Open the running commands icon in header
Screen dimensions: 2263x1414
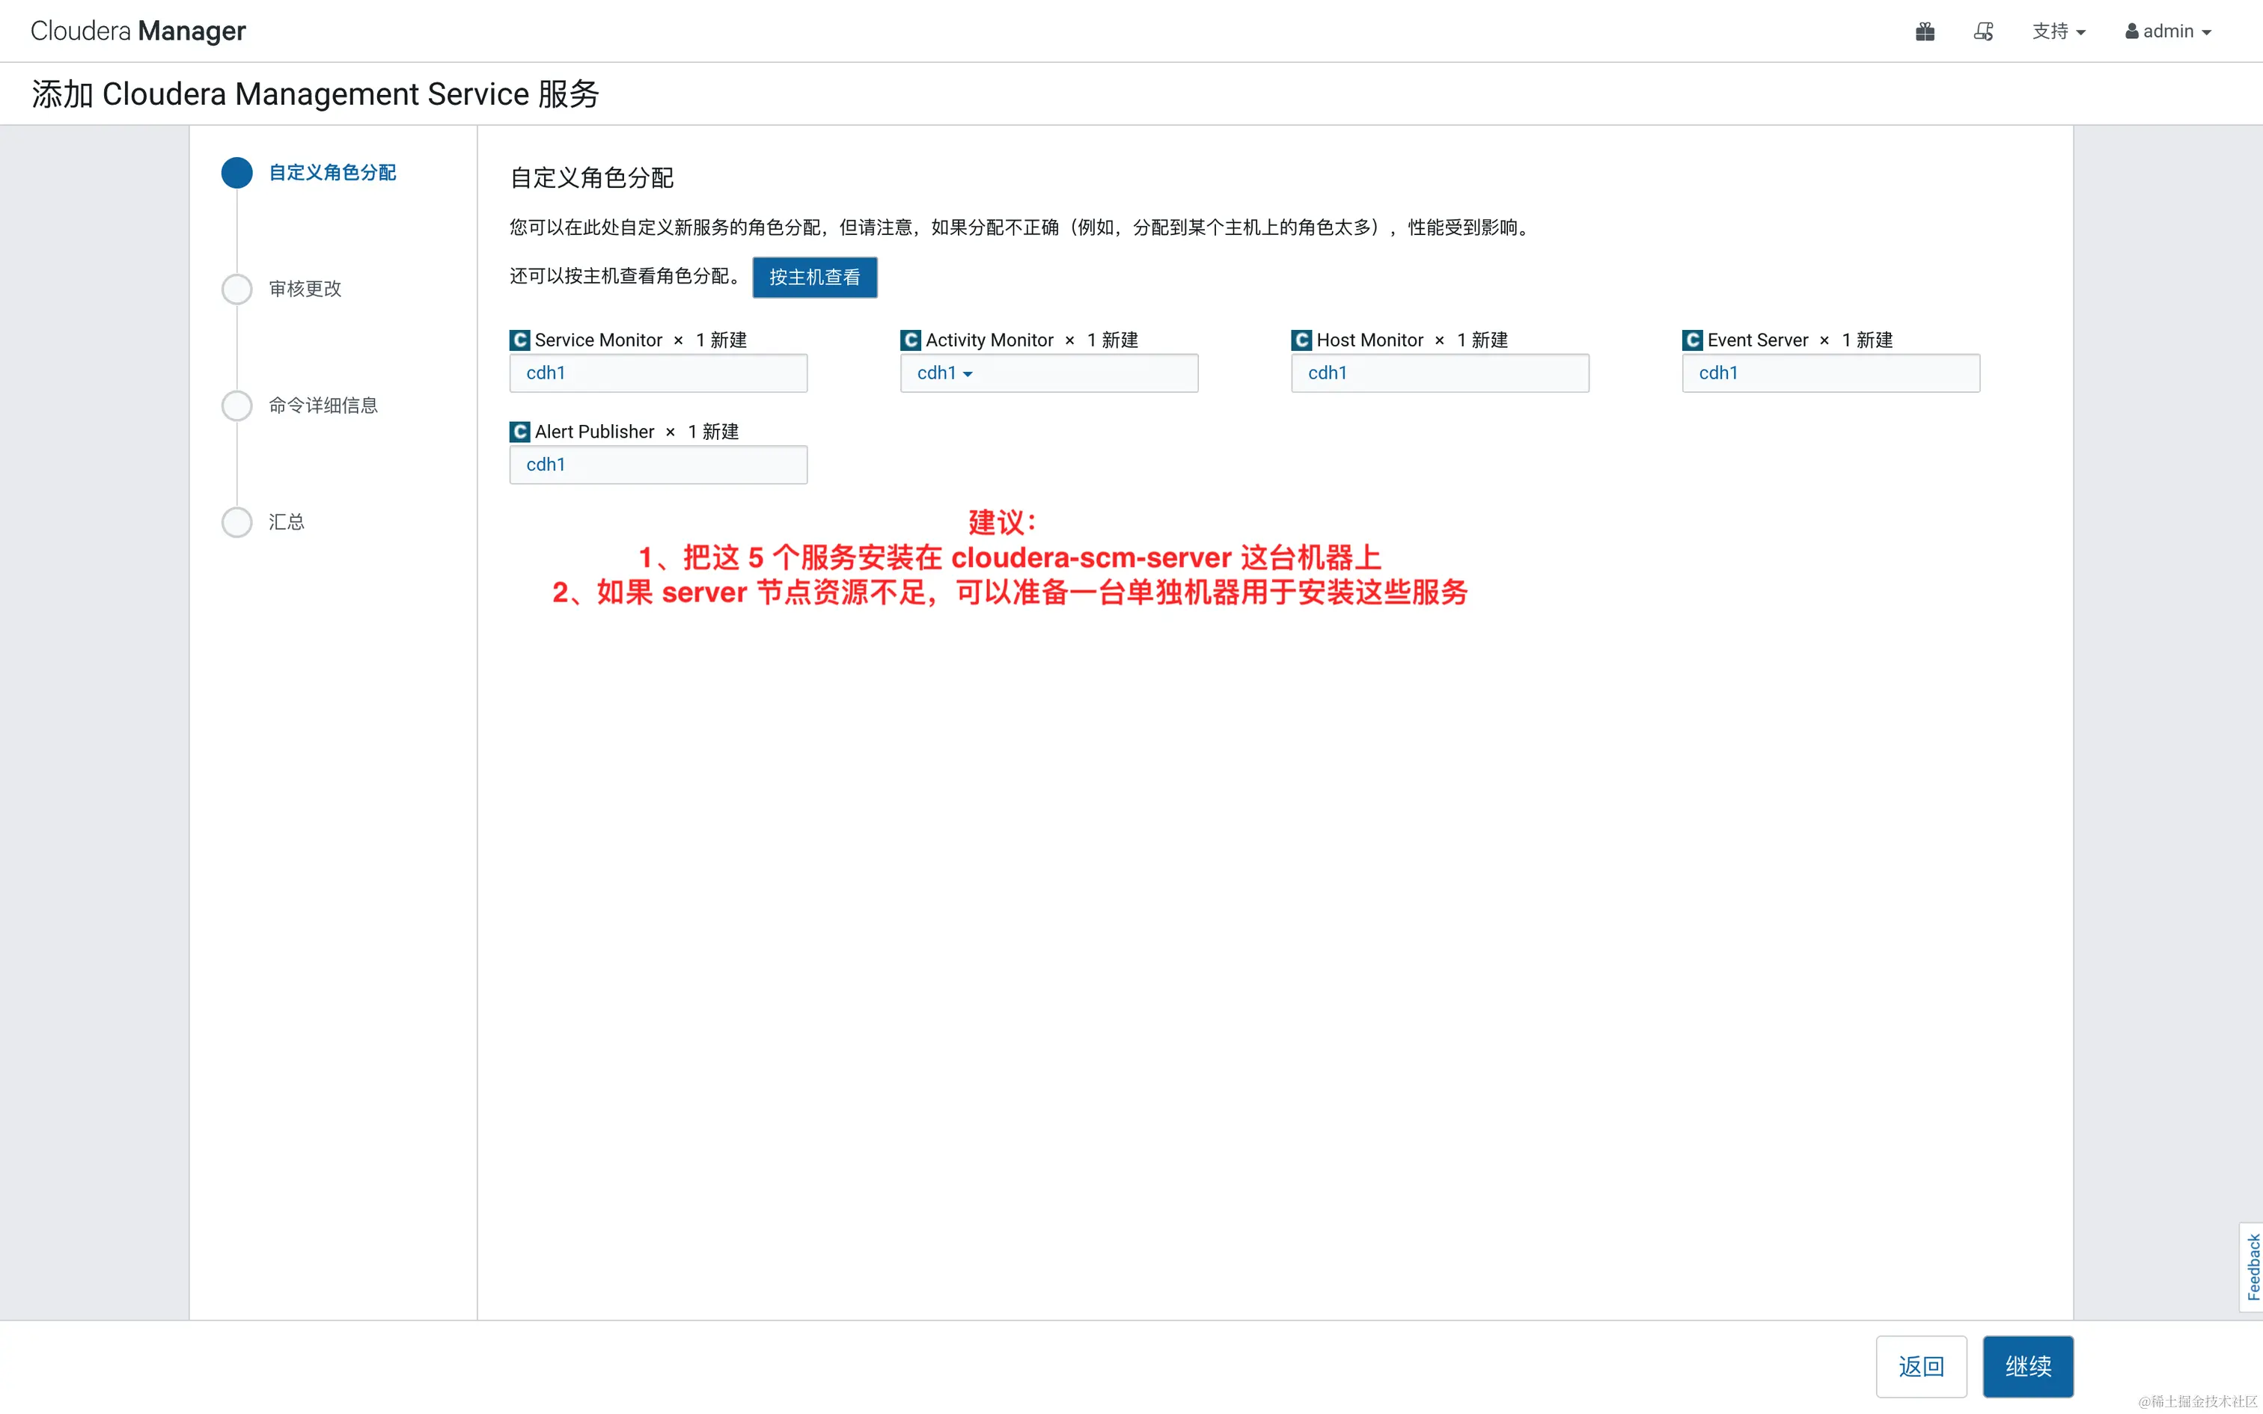[1983, 31]
